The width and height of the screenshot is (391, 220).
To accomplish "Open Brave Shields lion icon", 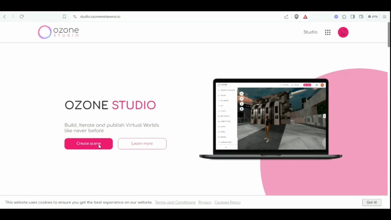I will [x=297, y=17].
